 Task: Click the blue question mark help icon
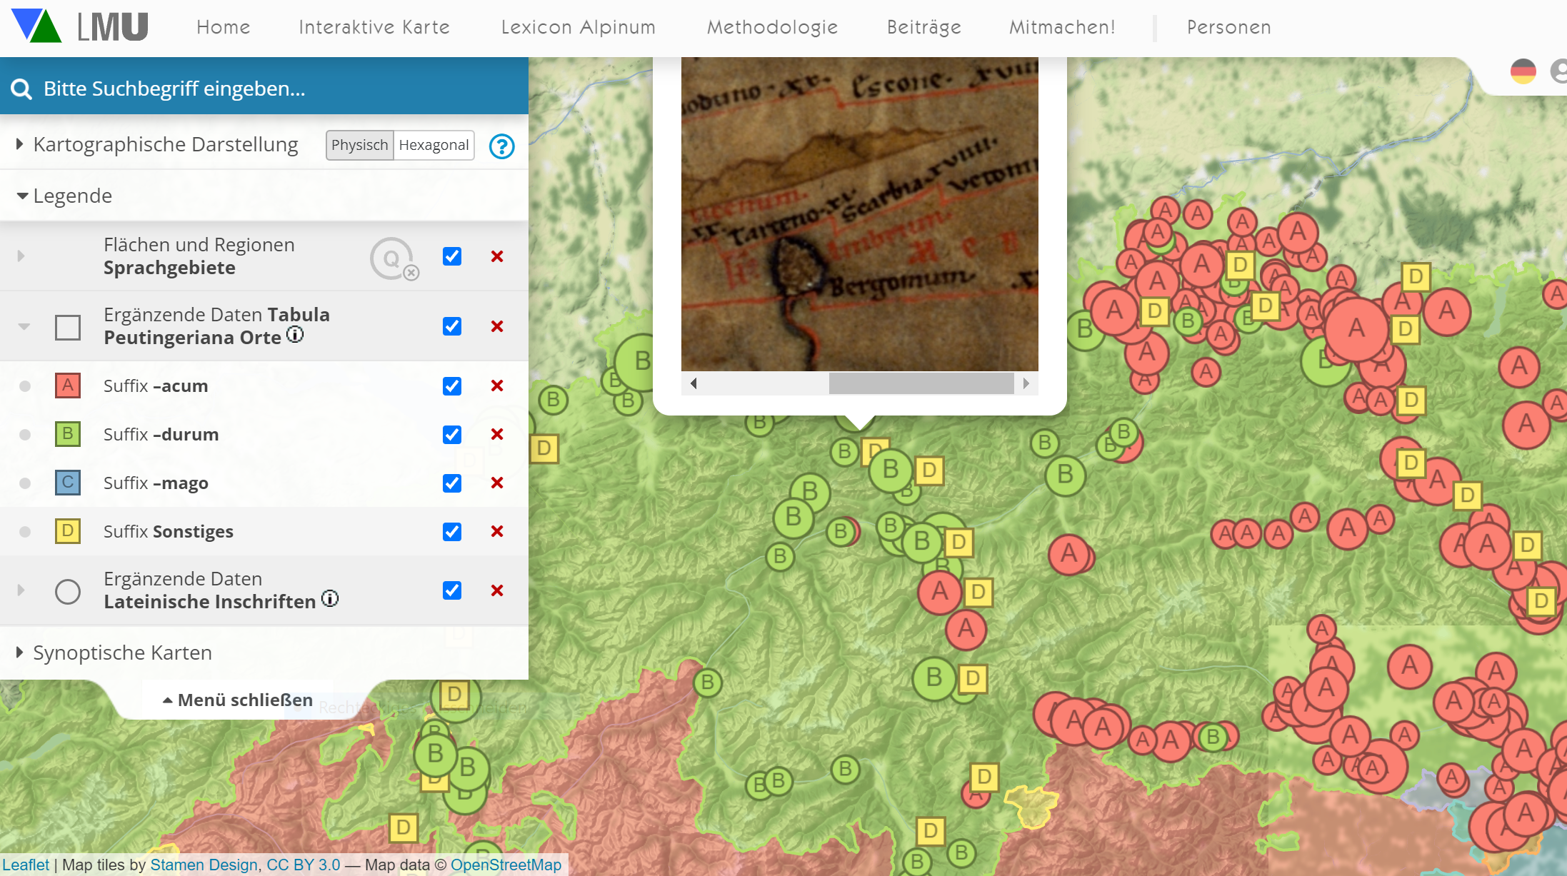point(501,146)
